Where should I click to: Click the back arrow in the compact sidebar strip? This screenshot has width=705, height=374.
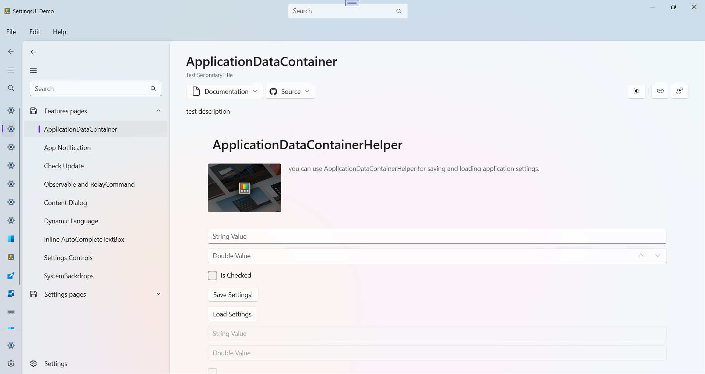11,52
